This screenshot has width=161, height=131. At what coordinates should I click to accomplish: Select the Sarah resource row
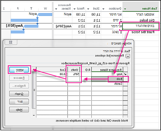click(x=107, y=84)
